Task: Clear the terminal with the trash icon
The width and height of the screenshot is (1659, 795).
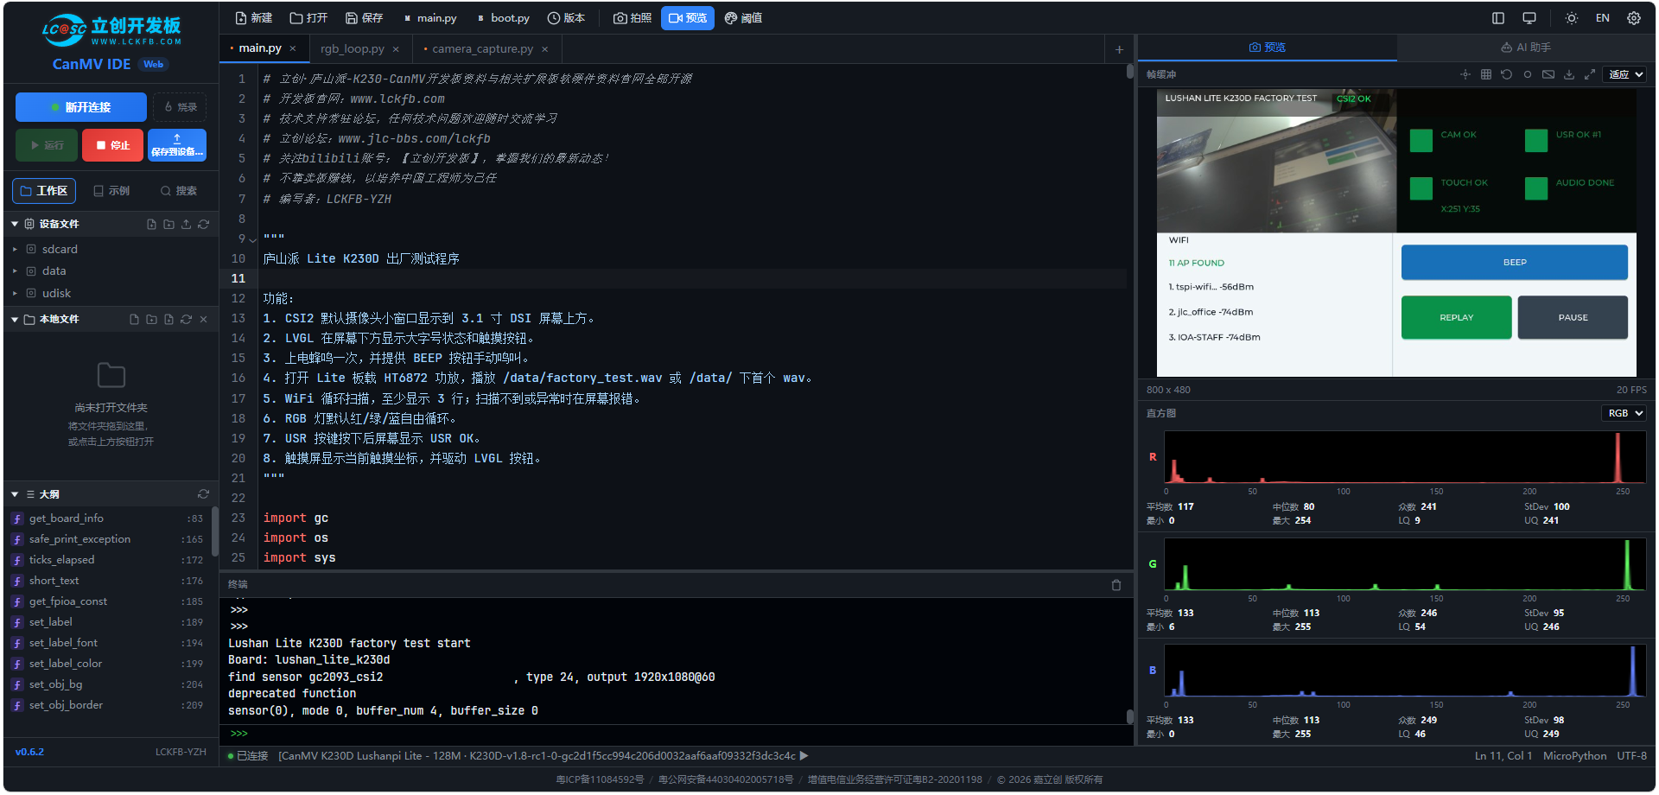Action: pos(1116,585)
